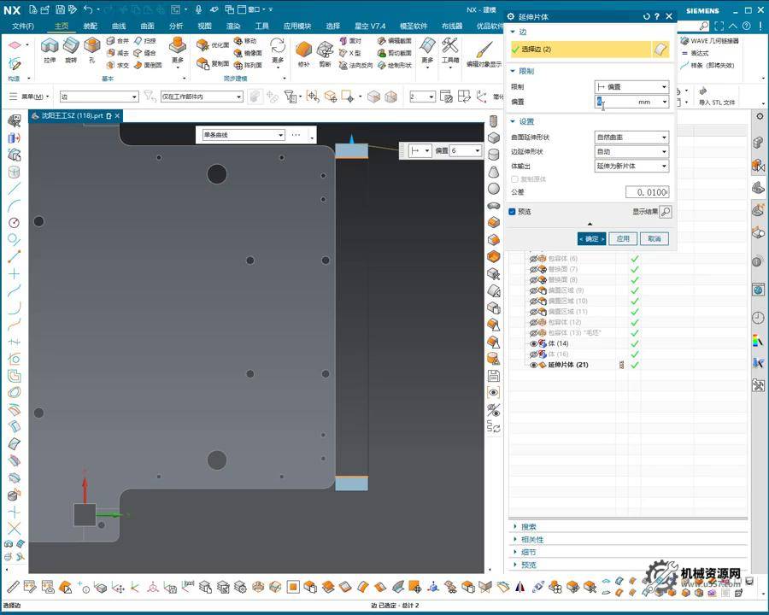Open the 曲面延伸形状 dropdown
Screen dimensions: 769x615
[631, 138]
